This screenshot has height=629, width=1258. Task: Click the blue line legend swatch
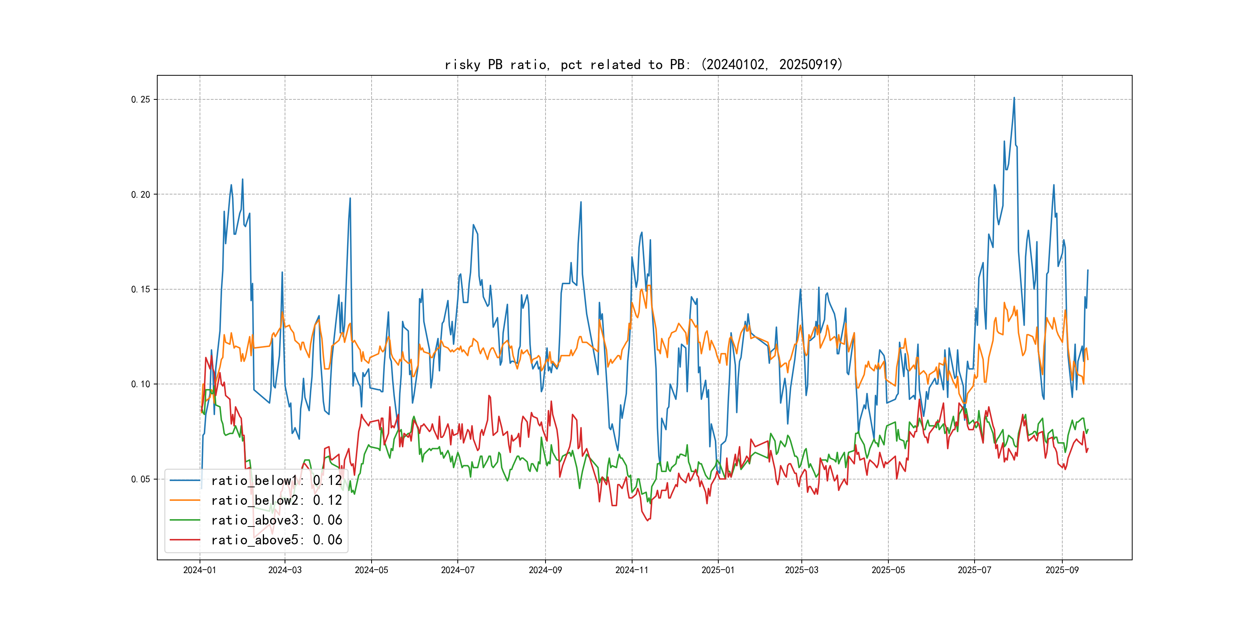click(x=184, y=481)
